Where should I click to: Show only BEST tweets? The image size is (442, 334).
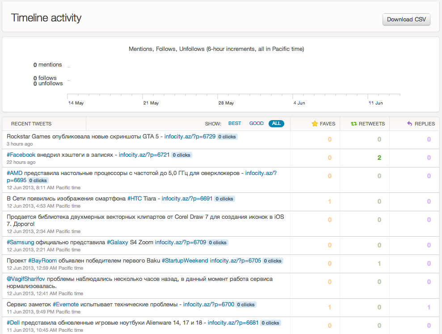(x=235, y=123)
